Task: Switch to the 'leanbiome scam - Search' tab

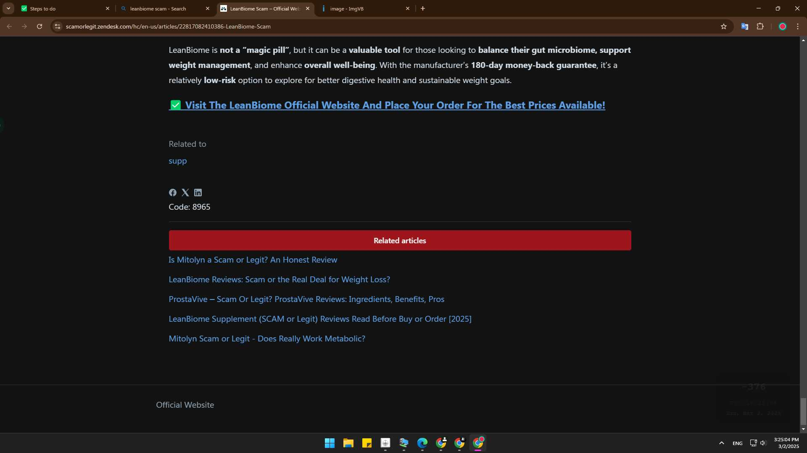Action: tap(165, 8)
